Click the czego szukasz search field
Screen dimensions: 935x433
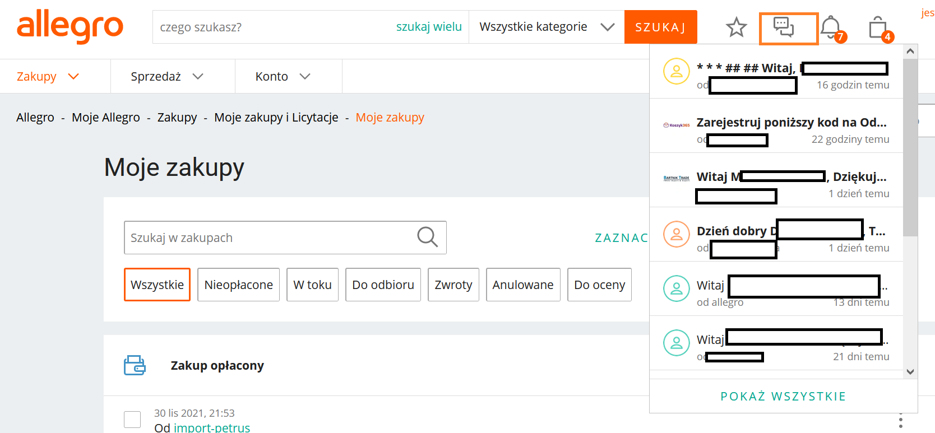(275, 27)
